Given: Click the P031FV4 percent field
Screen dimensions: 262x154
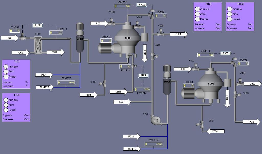Looking at the screenshot, I should pyautogui.click(x=125, y=67).
